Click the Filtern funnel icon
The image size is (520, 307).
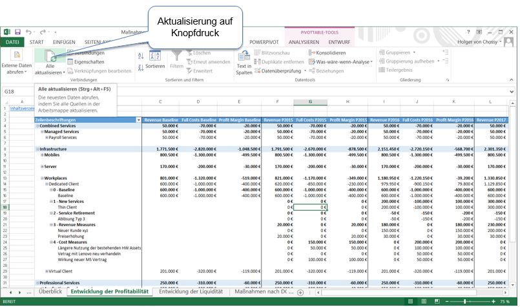[x=176, y=58]
